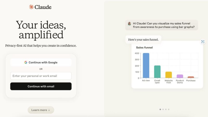Jump to the third carousel slide dot
The image size is (208, 117).
(x=166, y=109)
